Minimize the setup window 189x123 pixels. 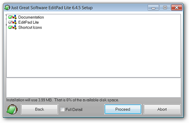(x=153, y=8)
